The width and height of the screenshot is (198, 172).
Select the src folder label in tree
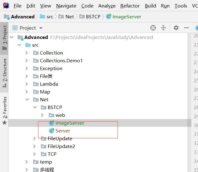click(x=35, y=45)
